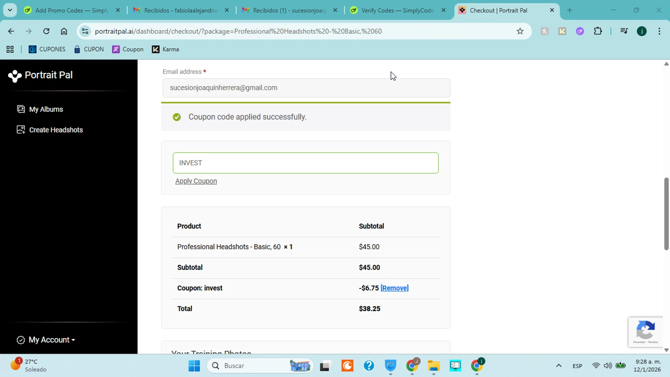Remove the invest coupon
Screen dimensions: 670x377
pyautogui.click(x=394, y=288)
